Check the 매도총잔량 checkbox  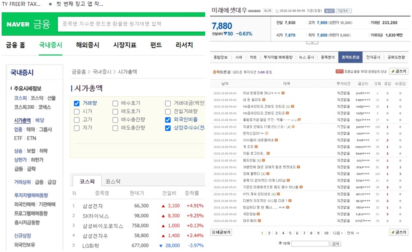[115, 128]
